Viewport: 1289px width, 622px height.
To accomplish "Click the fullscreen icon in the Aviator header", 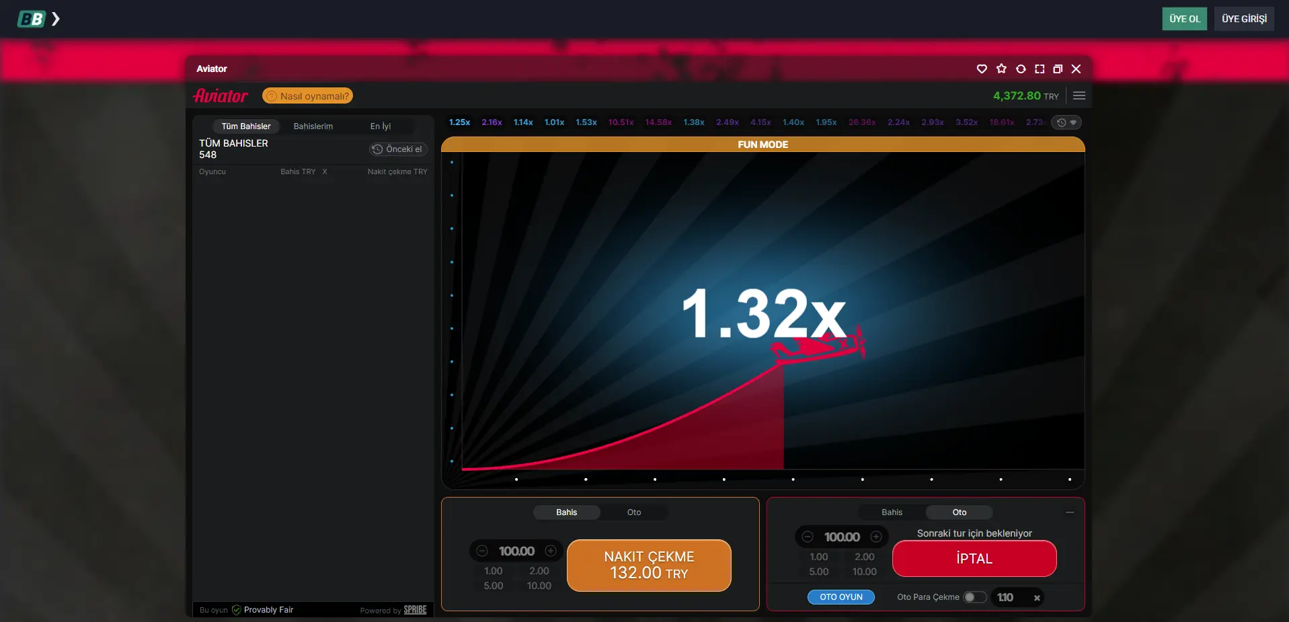I will 1040,69.
